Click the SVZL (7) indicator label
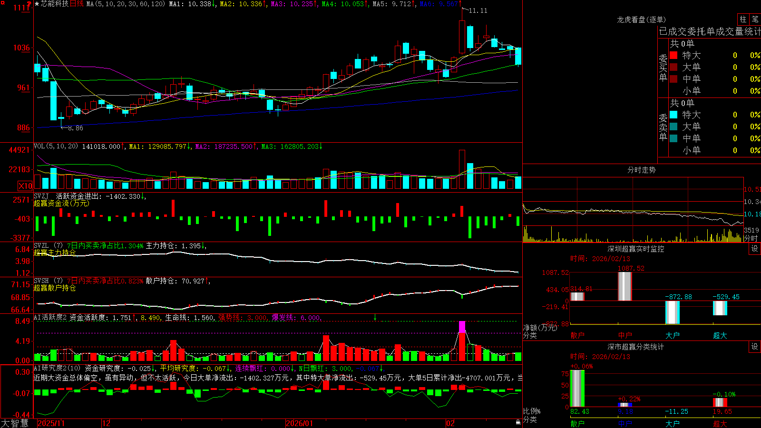Viewport: 761px width, 428px height. click(48, 246)
